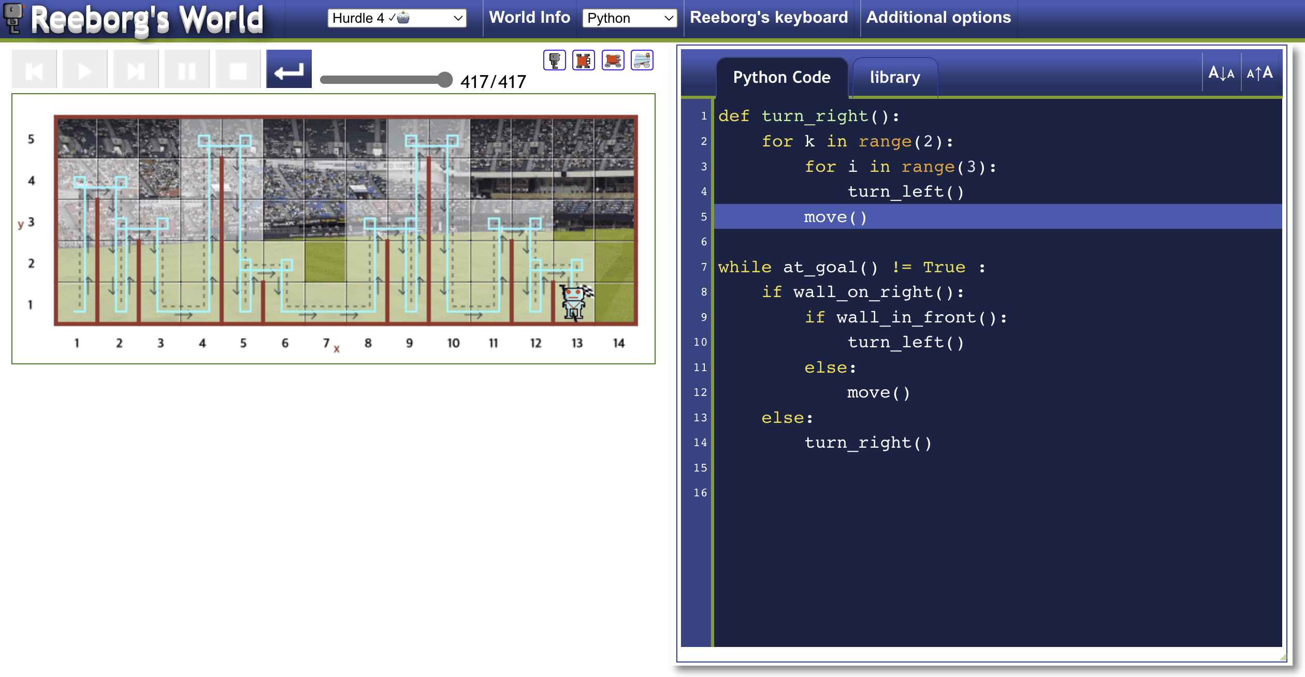Click the step back button
This screenshot has height=677, width=1305.
34,69
